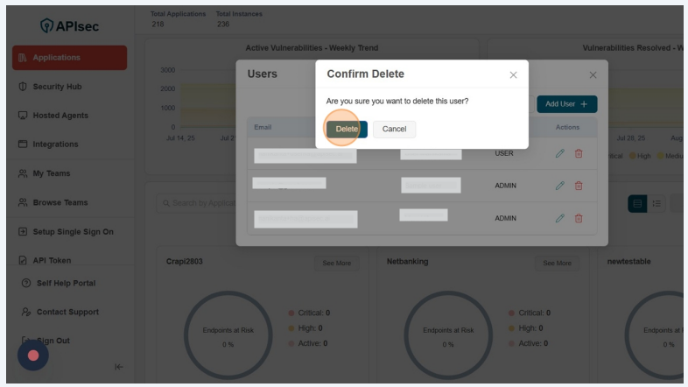
Task: Click High: 0 in Netbanking card
Action: coord(526,328)
